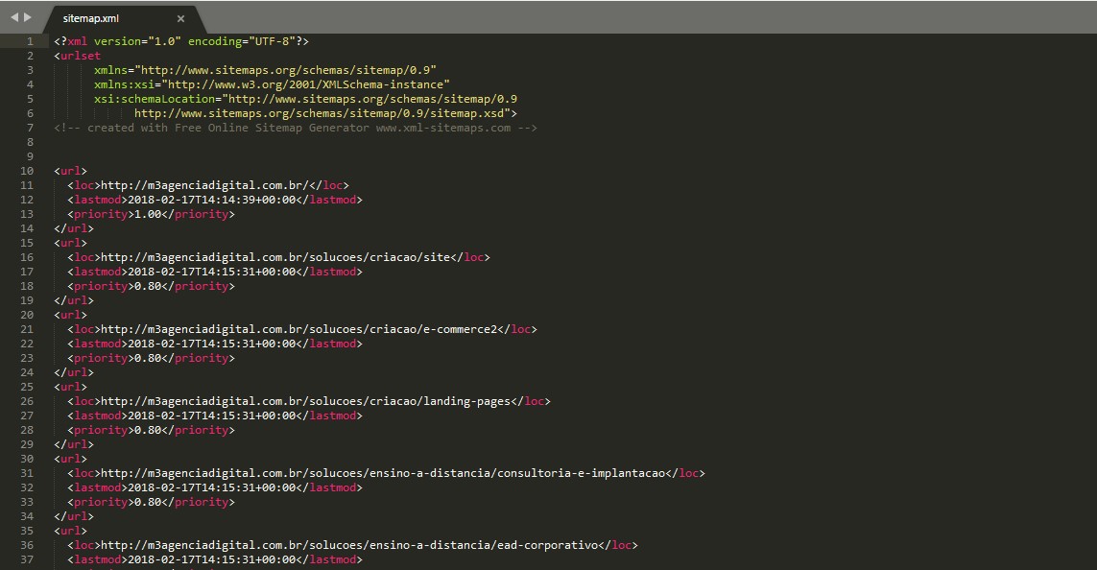The image size is (1097, 570).
Task: Click the sitemap.xsd schema location URL
Action: pos(325,113)
